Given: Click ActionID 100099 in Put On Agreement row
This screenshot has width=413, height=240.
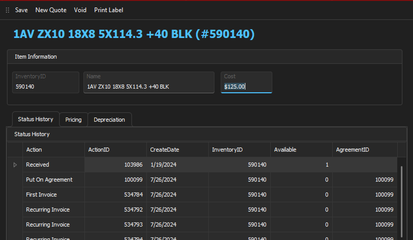Looking at the screenshot, I should coord(116,180).
